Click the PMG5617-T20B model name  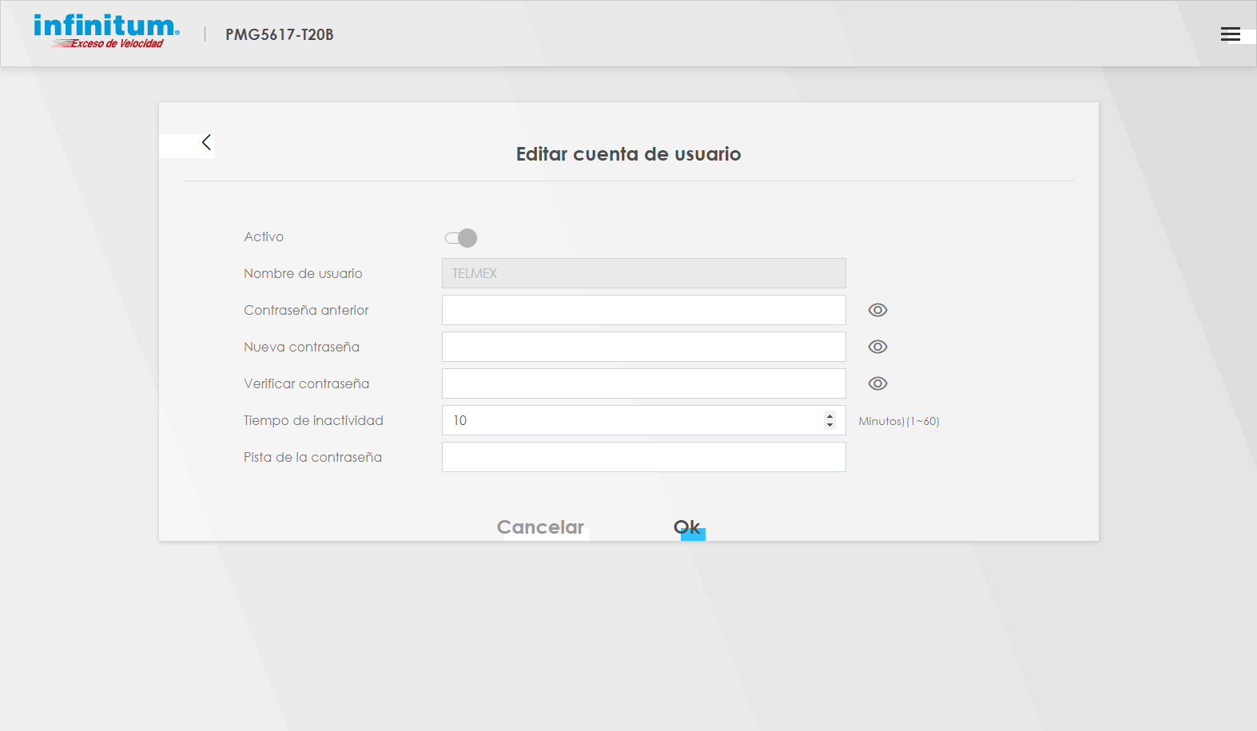279,34
